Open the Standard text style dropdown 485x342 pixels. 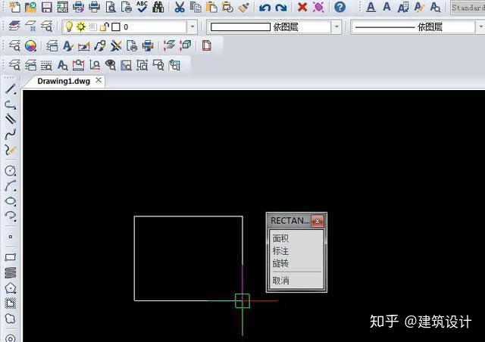(468, 8)
